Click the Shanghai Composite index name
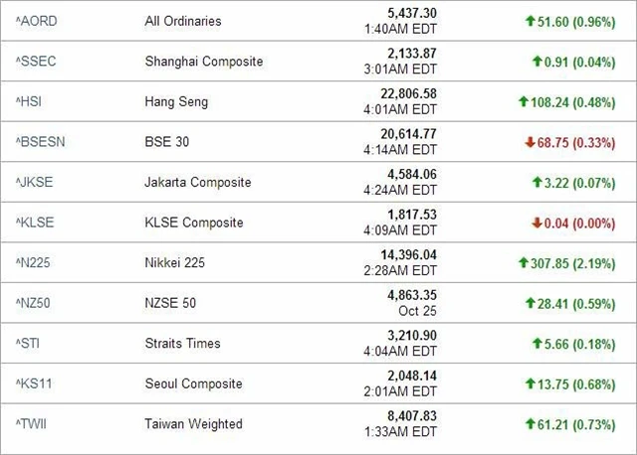 click(203, 62)
